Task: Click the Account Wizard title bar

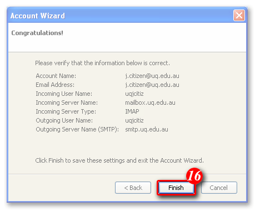Action: [121, 16]
